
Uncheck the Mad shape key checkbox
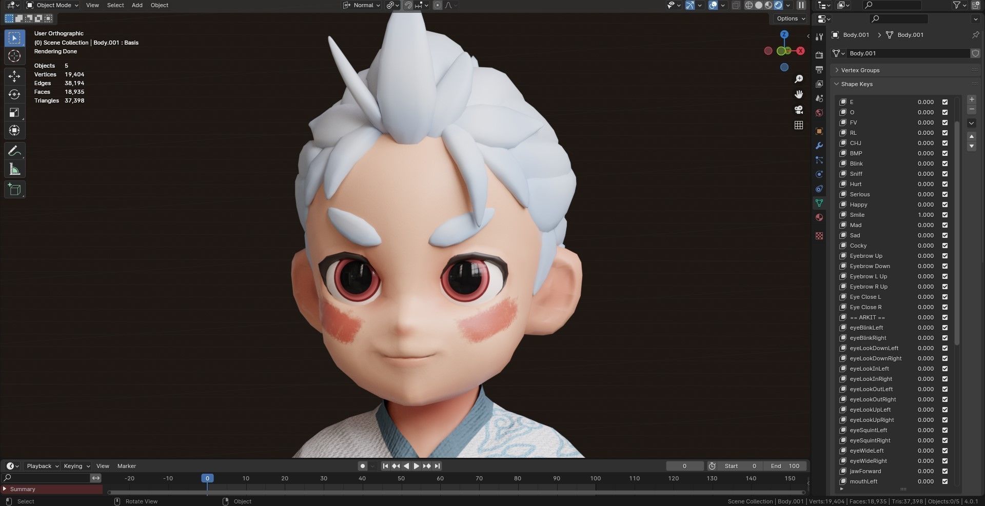pyautogui.click(x=945, y=225)
